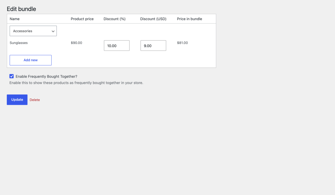This screenshot has height=195, width=335.
Task: Click the Add new button
Action: click(x=30, y=60)
